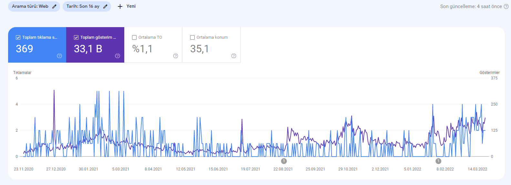Enable the Ortalama konum checkbox
511x185 pixels.
(x=192, y=37)
